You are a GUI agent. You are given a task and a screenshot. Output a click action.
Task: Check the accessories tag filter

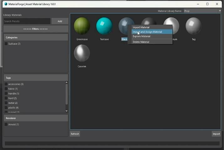click(6, 84)
